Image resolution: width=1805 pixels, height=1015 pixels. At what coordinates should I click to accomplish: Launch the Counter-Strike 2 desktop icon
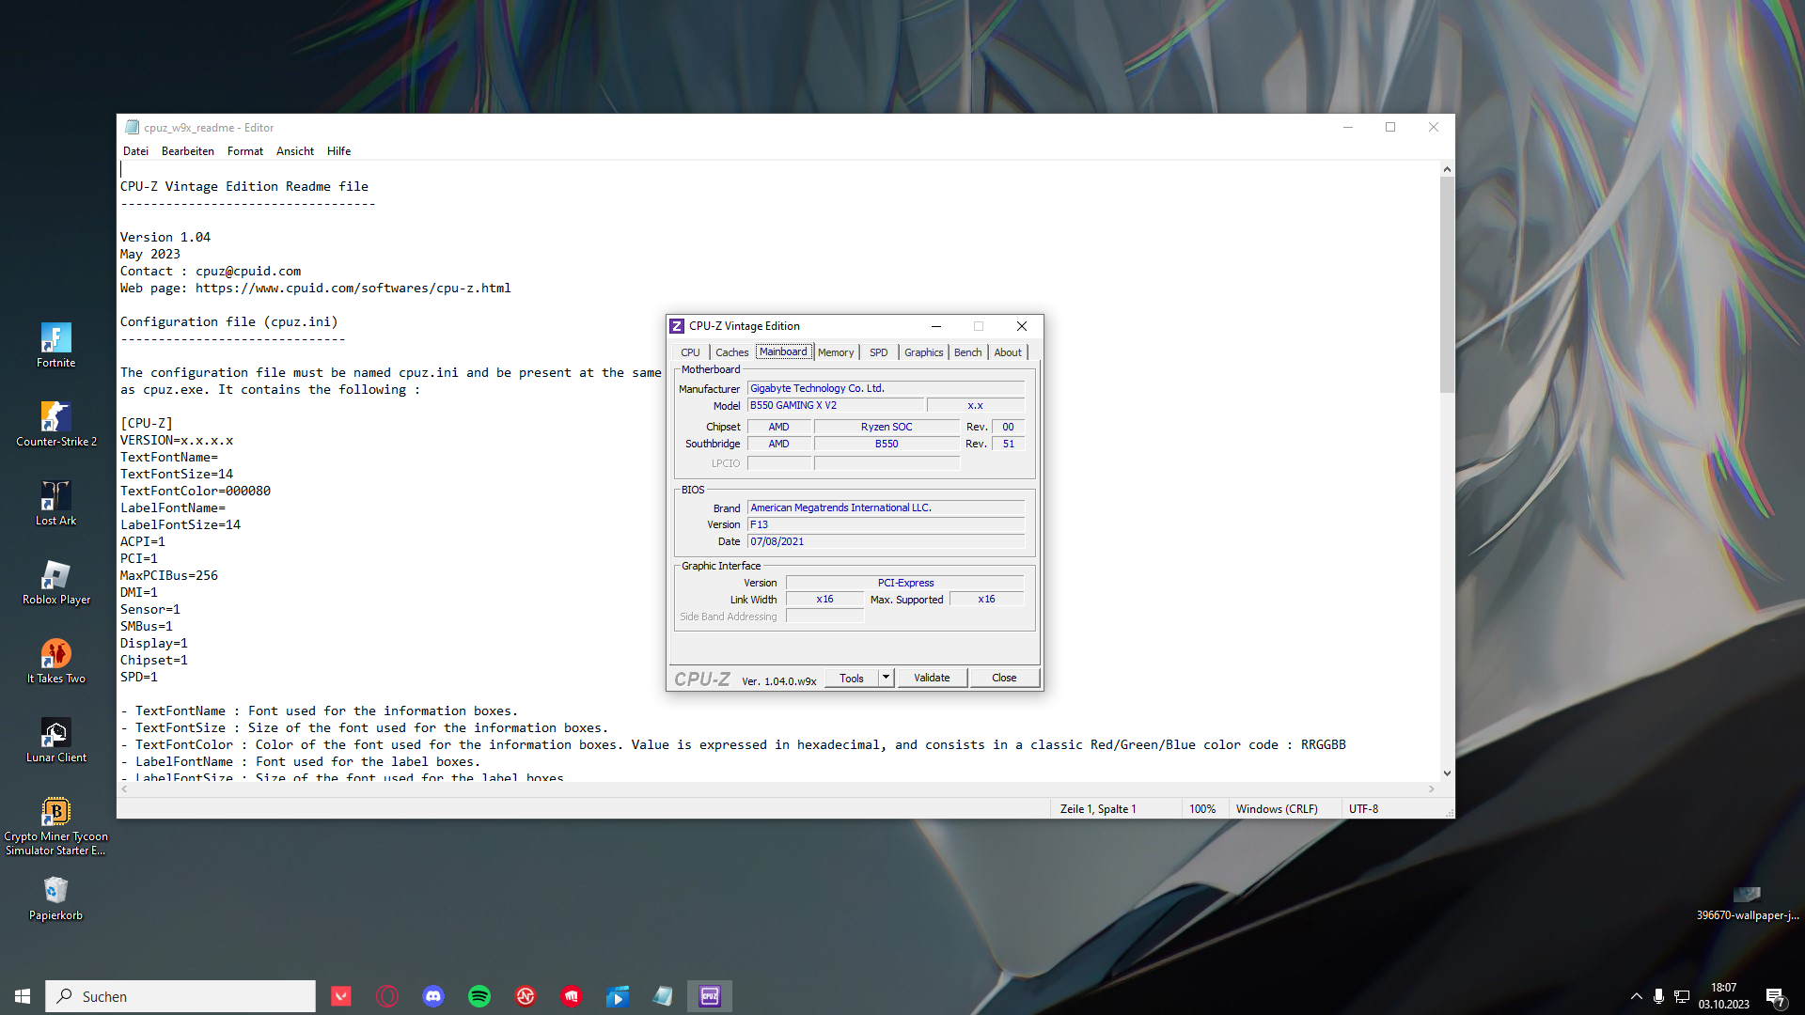coord(55,417)
